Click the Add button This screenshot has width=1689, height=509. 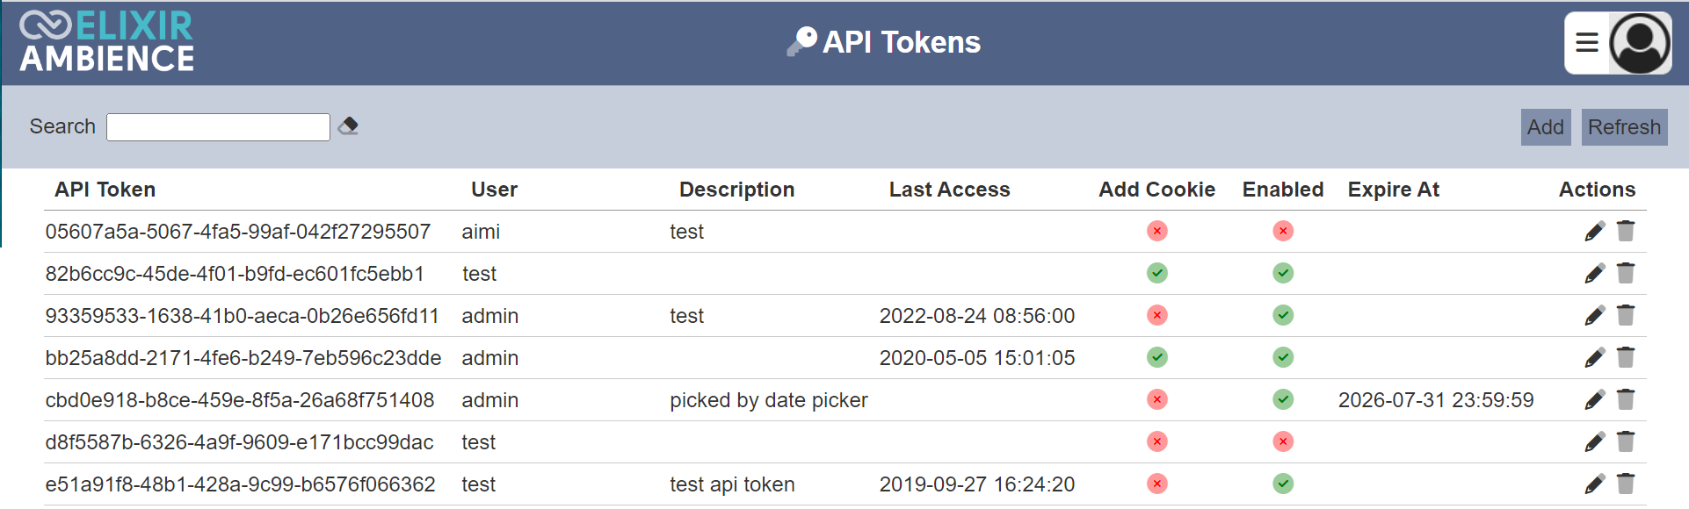click(1545, 127)
